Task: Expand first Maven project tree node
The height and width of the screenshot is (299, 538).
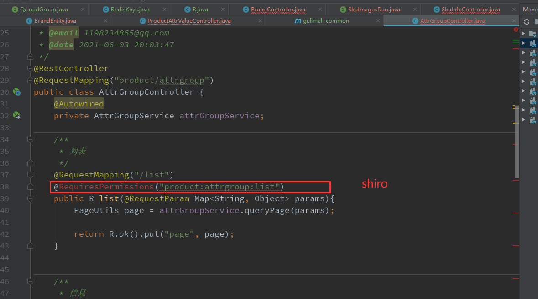Action: (523, 34)
